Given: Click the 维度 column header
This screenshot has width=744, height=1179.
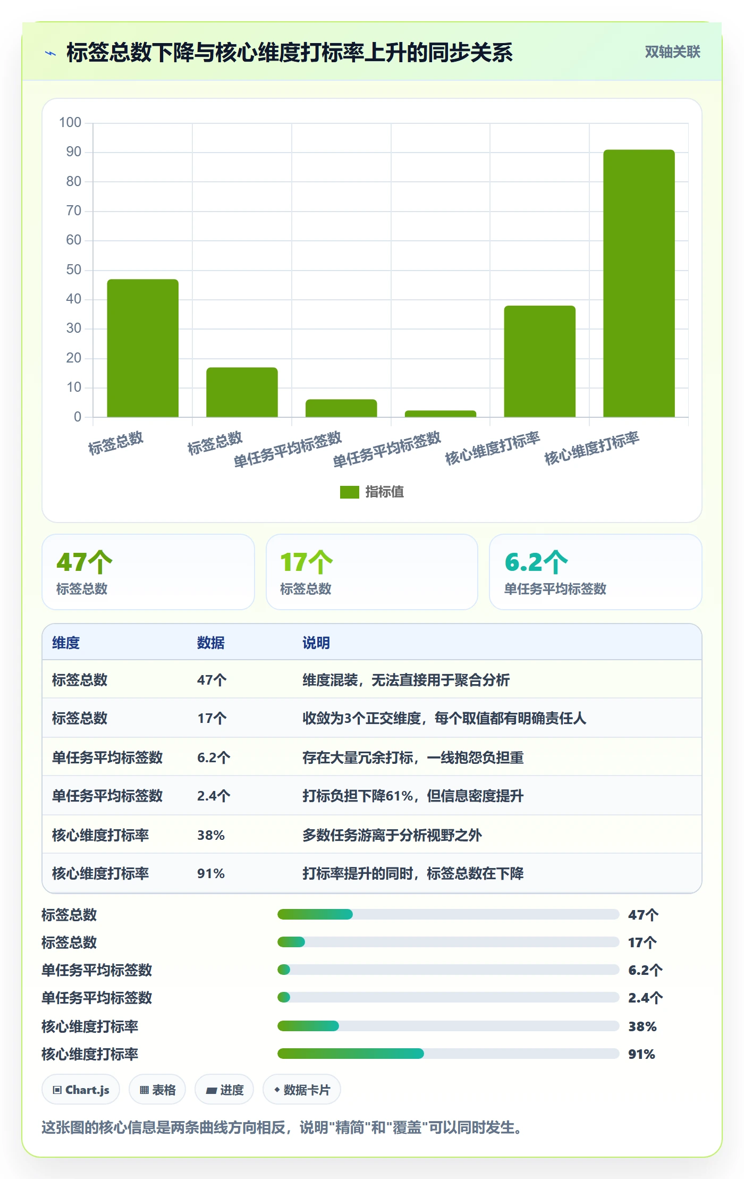Looking at the screenshot, I should pos(66,643).
